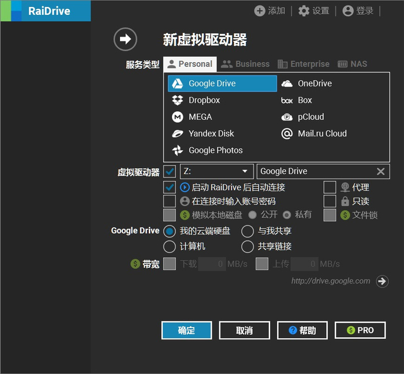Click the upload MB/s value field

[x=304, y=264]
